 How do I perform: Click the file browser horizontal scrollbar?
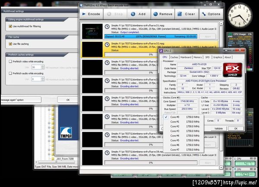tap(56, 162)
